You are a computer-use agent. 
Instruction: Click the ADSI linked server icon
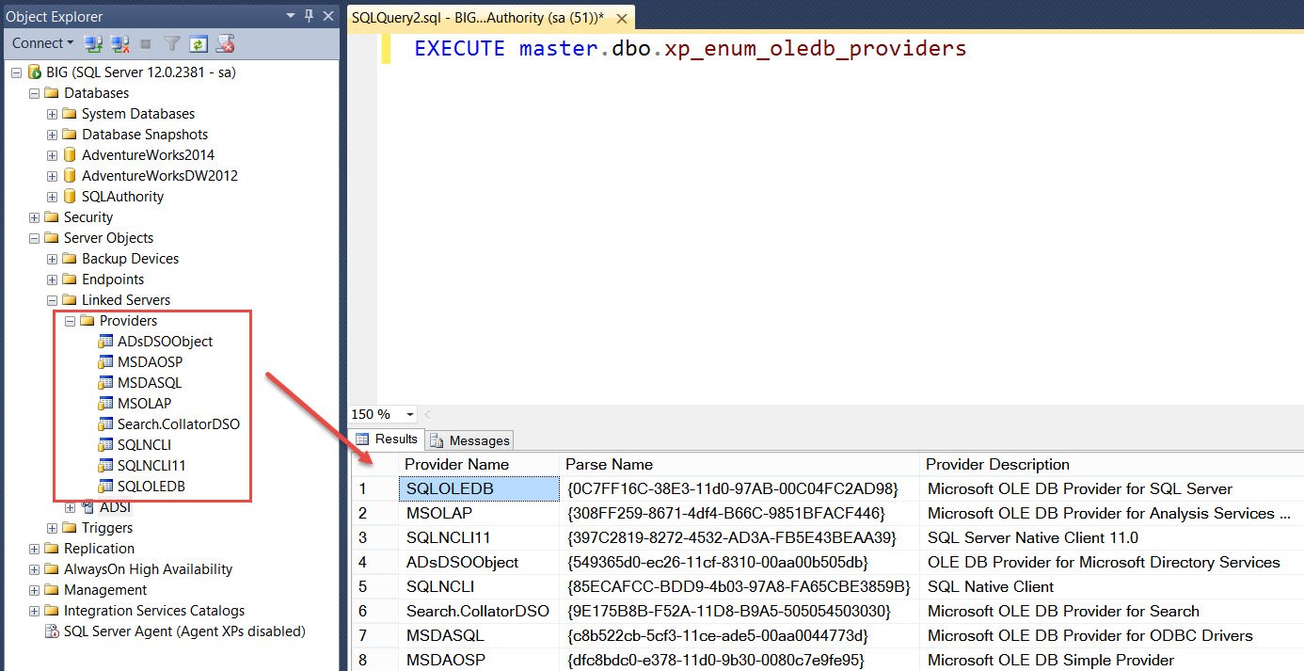click(87, 507)
